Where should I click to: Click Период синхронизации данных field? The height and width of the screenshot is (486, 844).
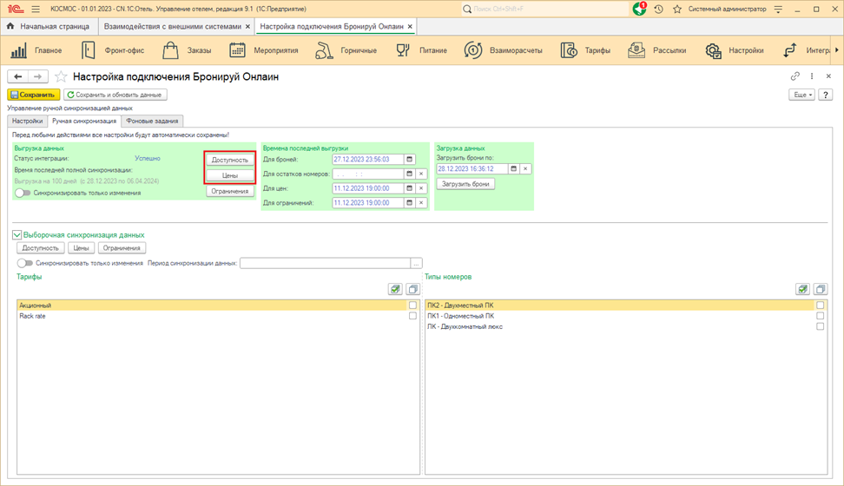click(326, 263)
